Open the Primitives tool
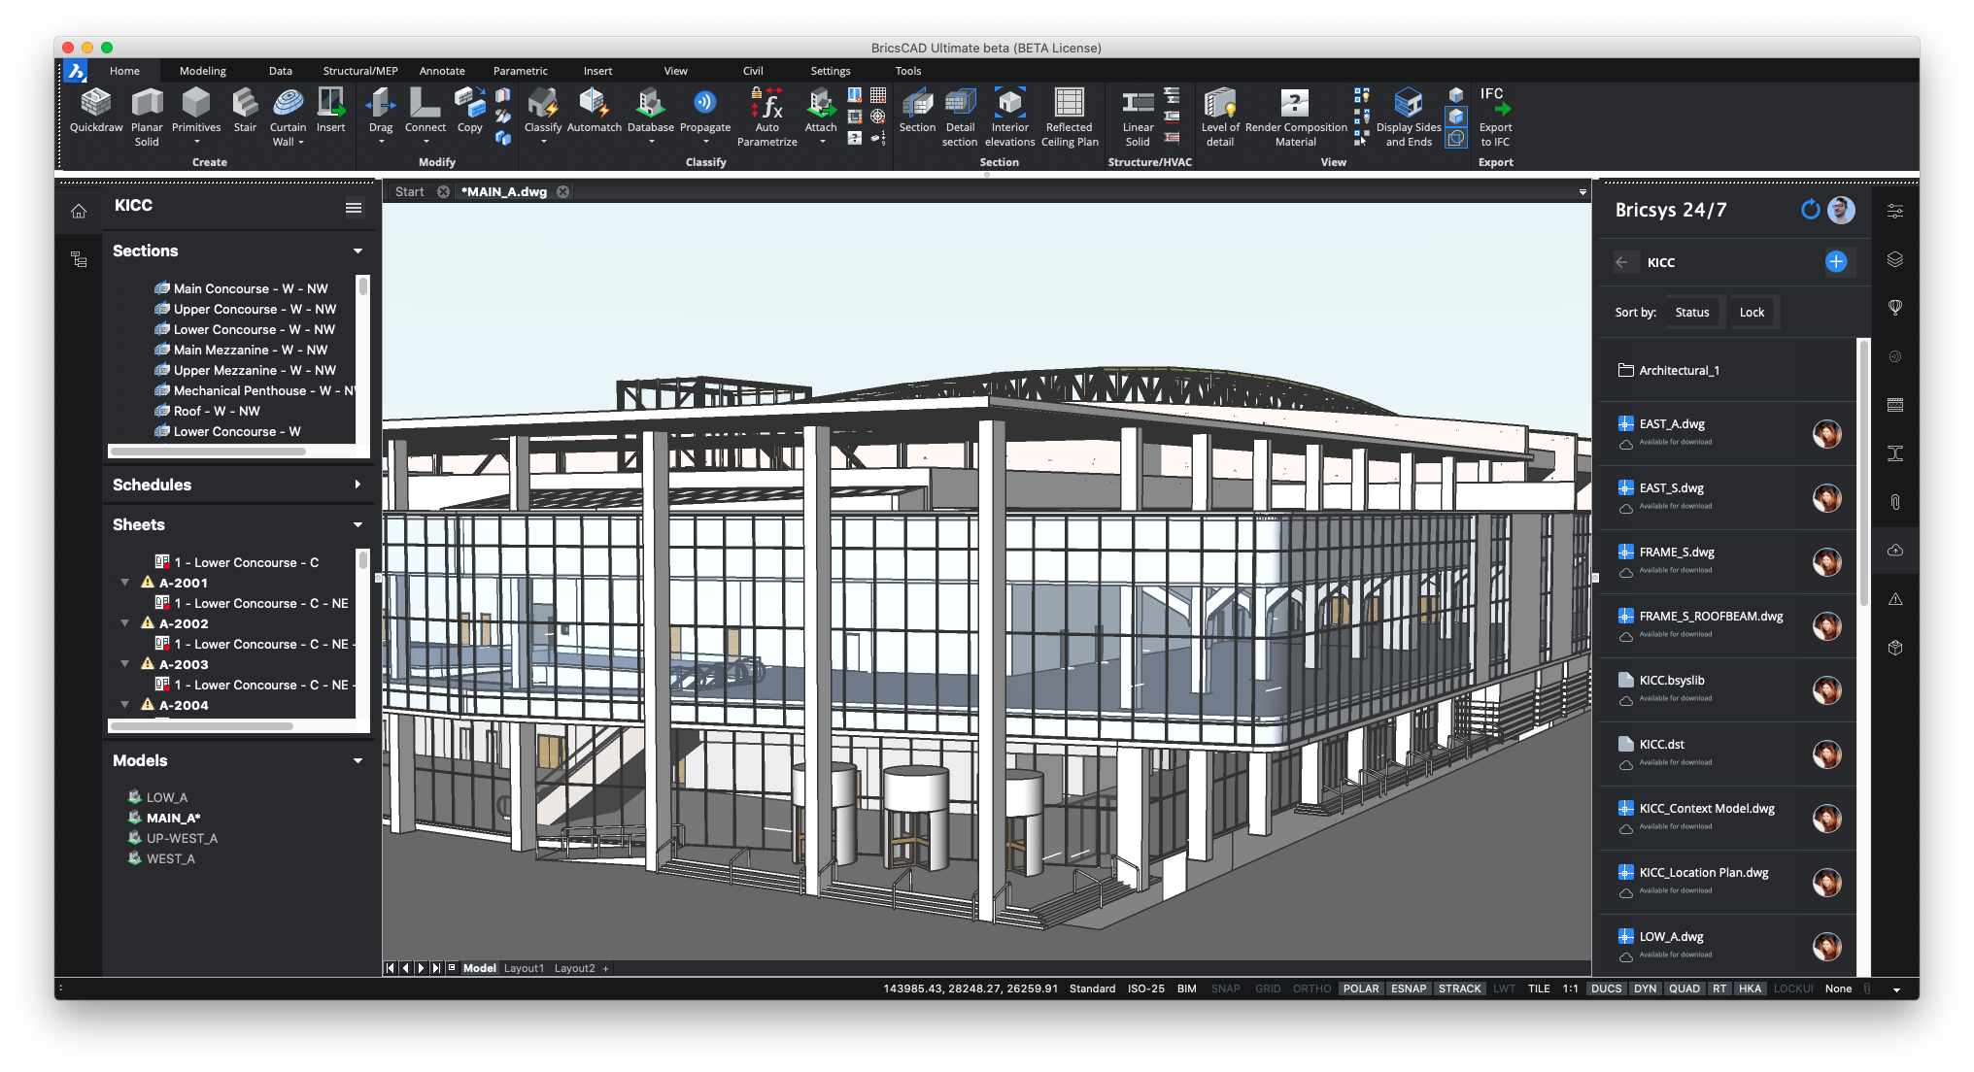1974x1072 pixels. pyautogui.click(x=196, y=117)
